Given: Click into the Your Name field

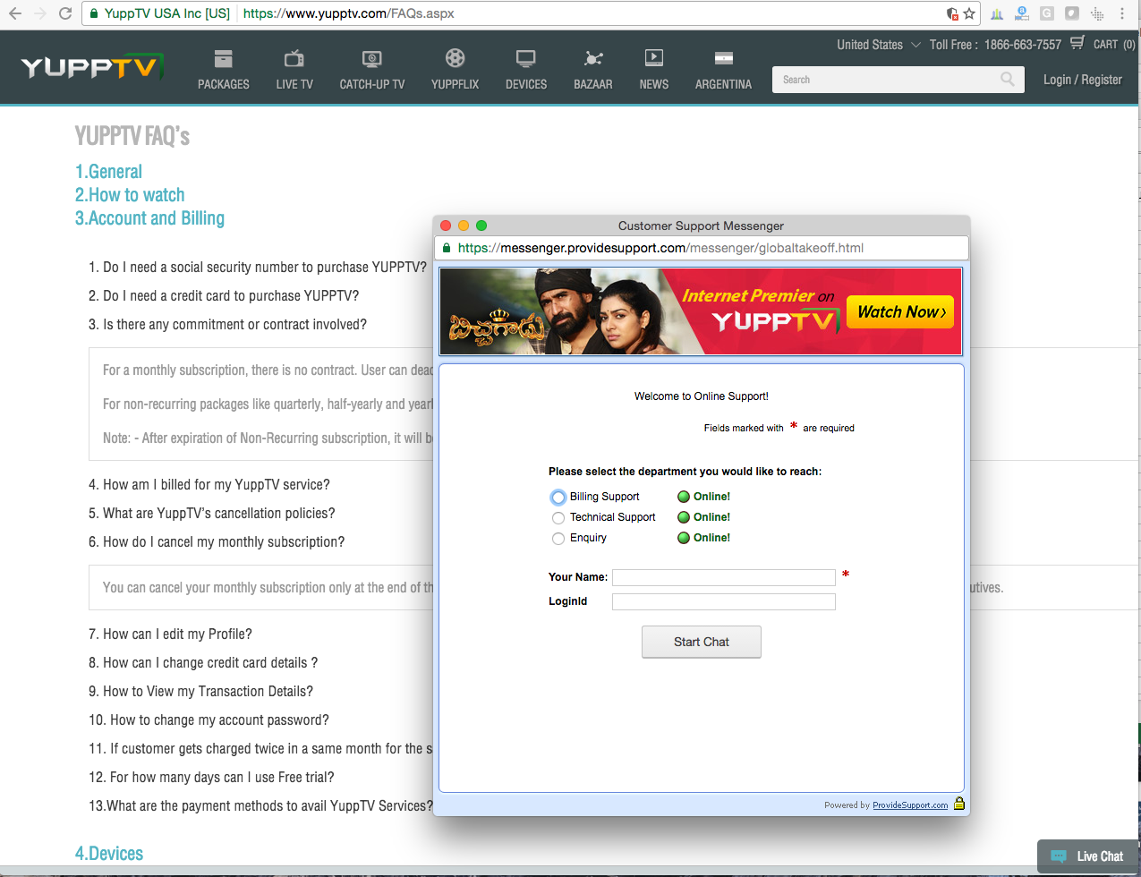Looking at the screenshot, I should point(724,577).
